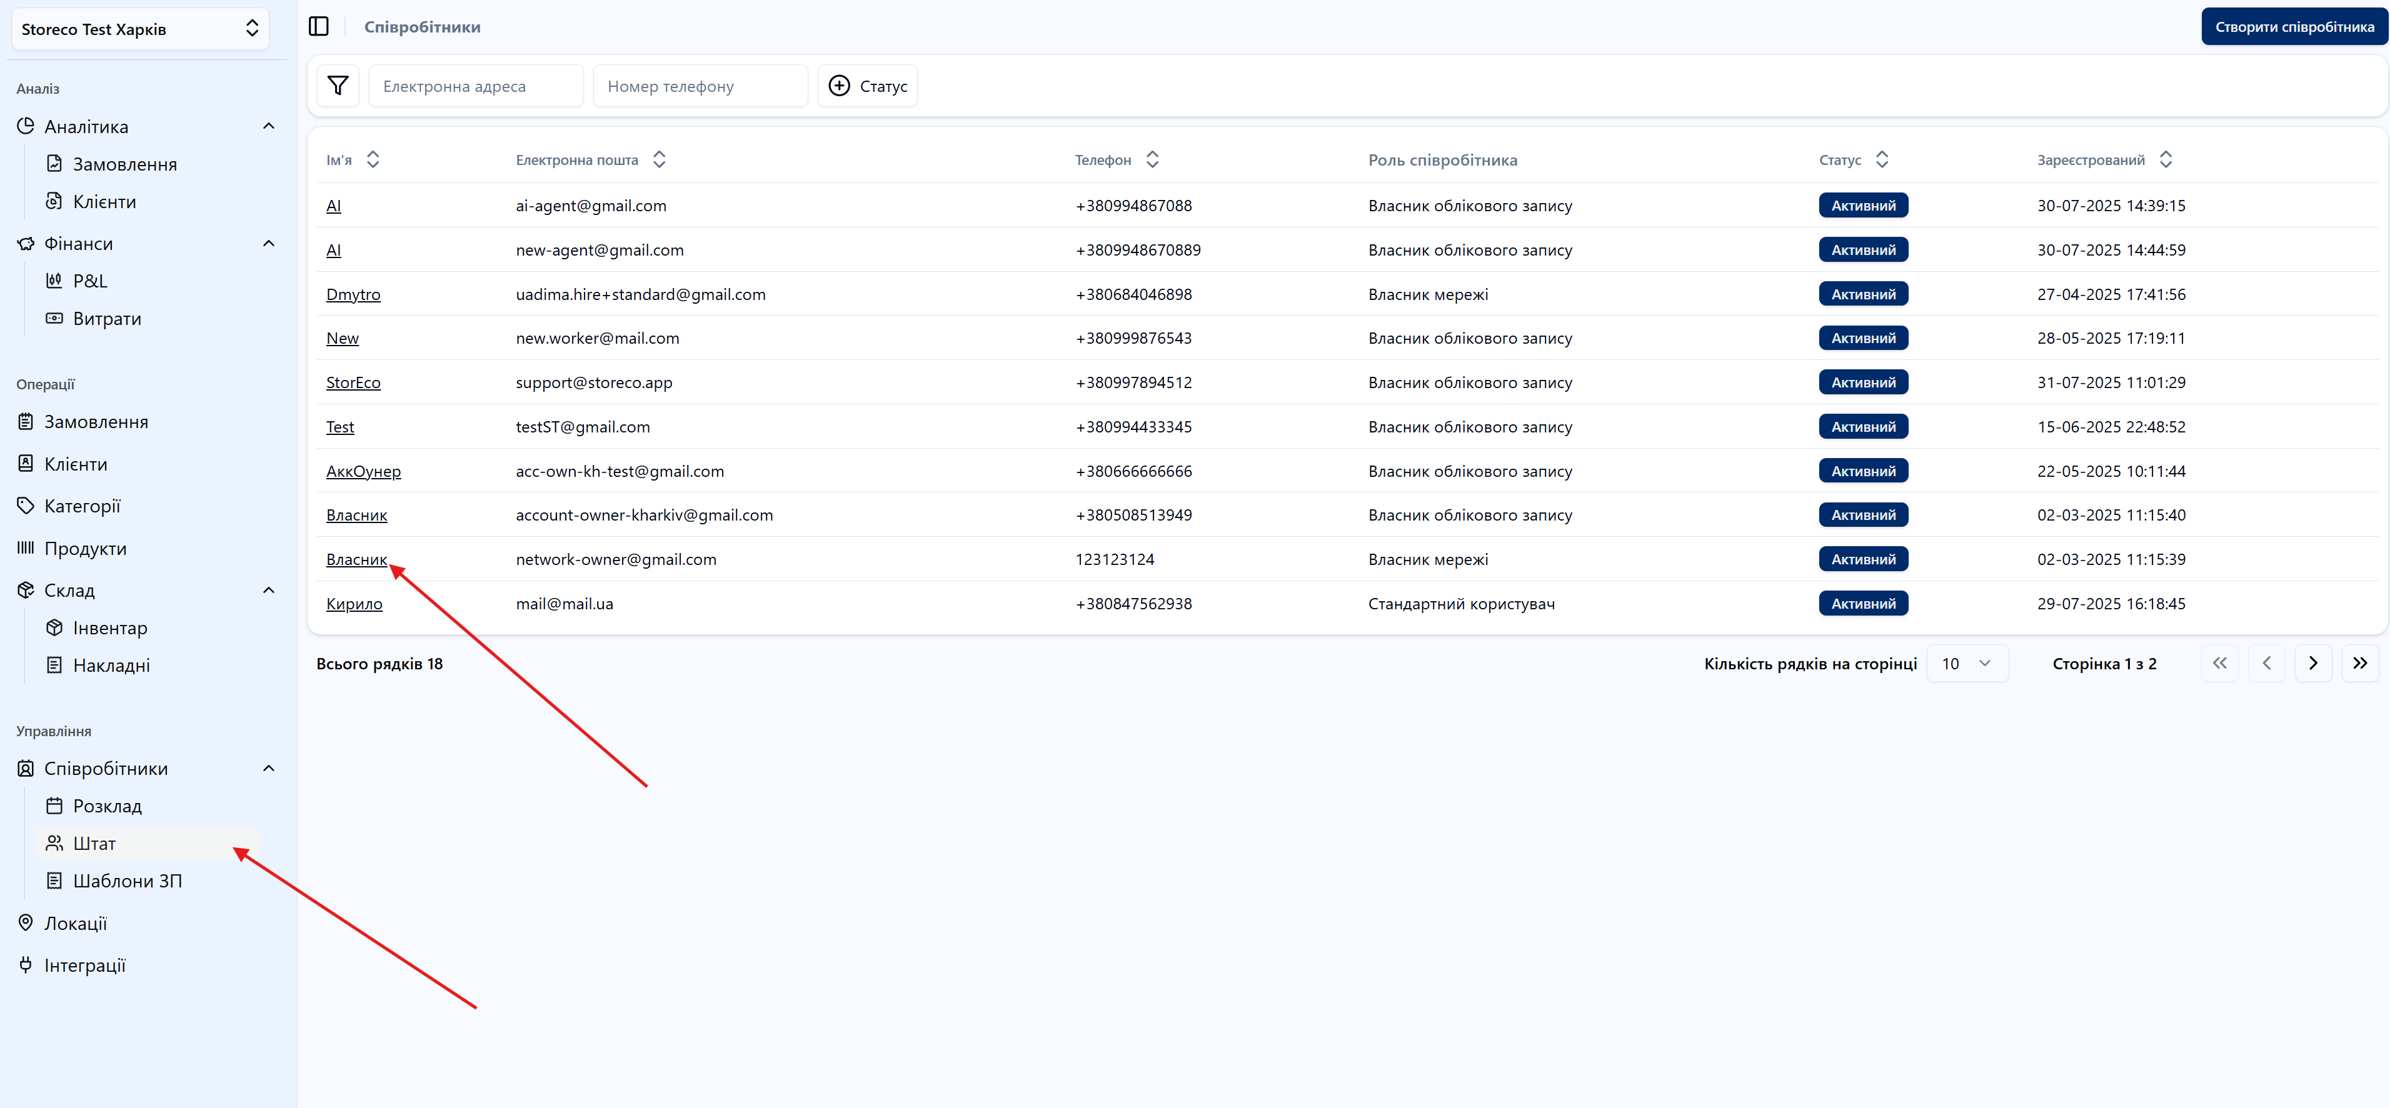Image resolution: width=2390 pixels, height=1108 pixels.
Task: Click the filter funnel icon
Action: pos(338,86)
